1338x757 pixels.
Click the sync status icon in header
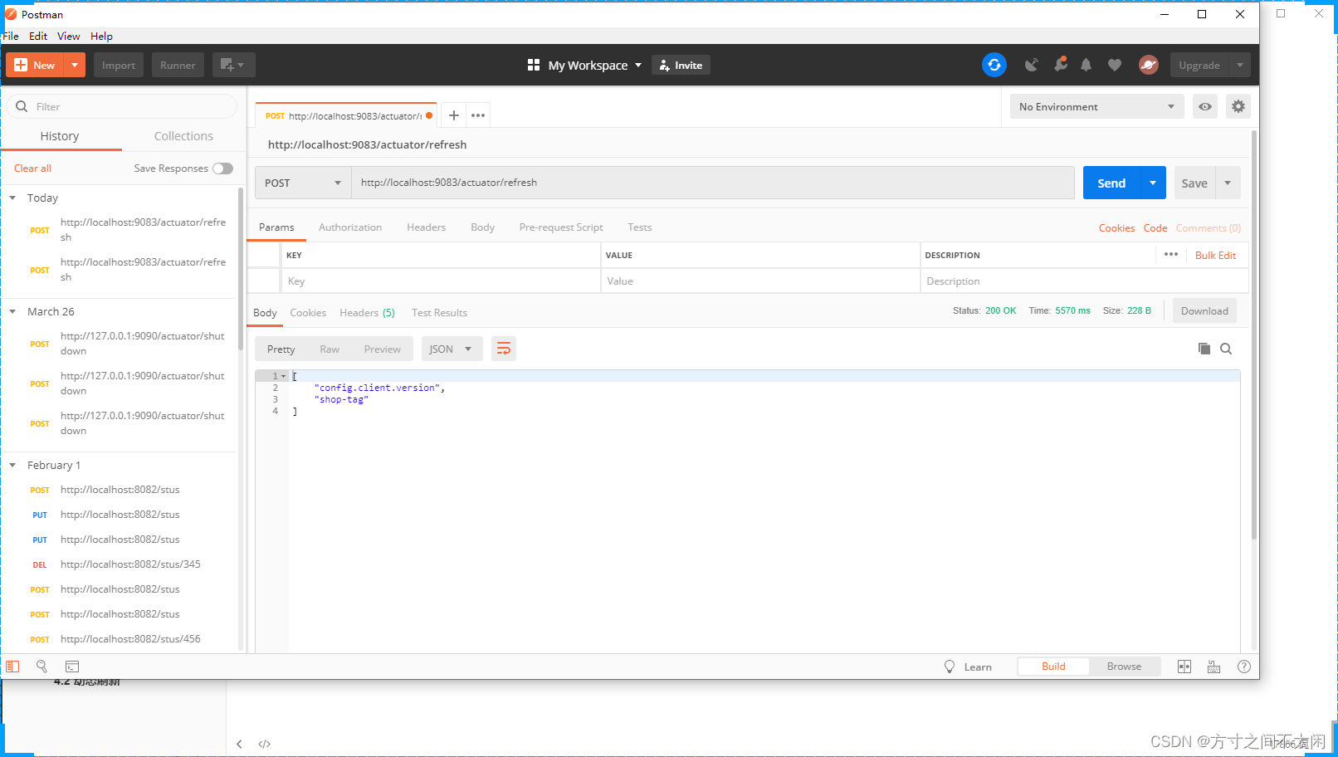(x=994, y=65)
